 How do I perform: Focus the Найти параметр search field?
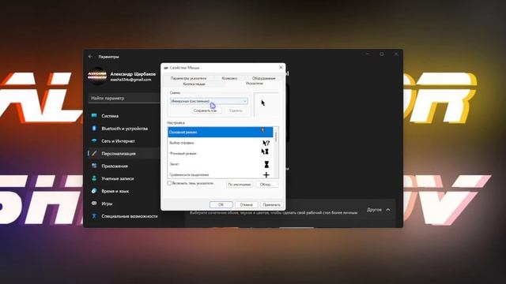pyautogui.click(x=124, y=98)
